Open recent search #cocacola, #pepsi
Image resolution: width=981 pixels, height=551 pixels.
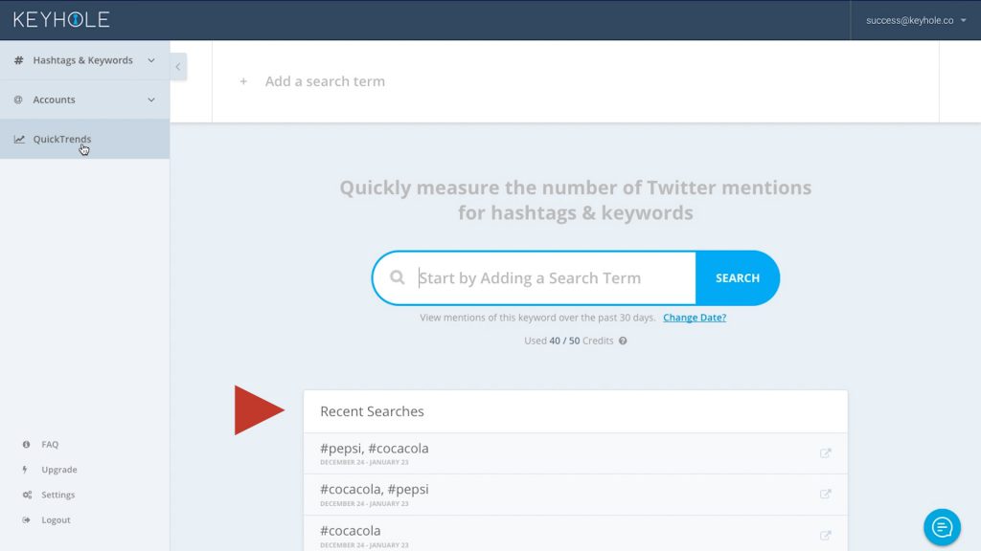coord(575,495)
